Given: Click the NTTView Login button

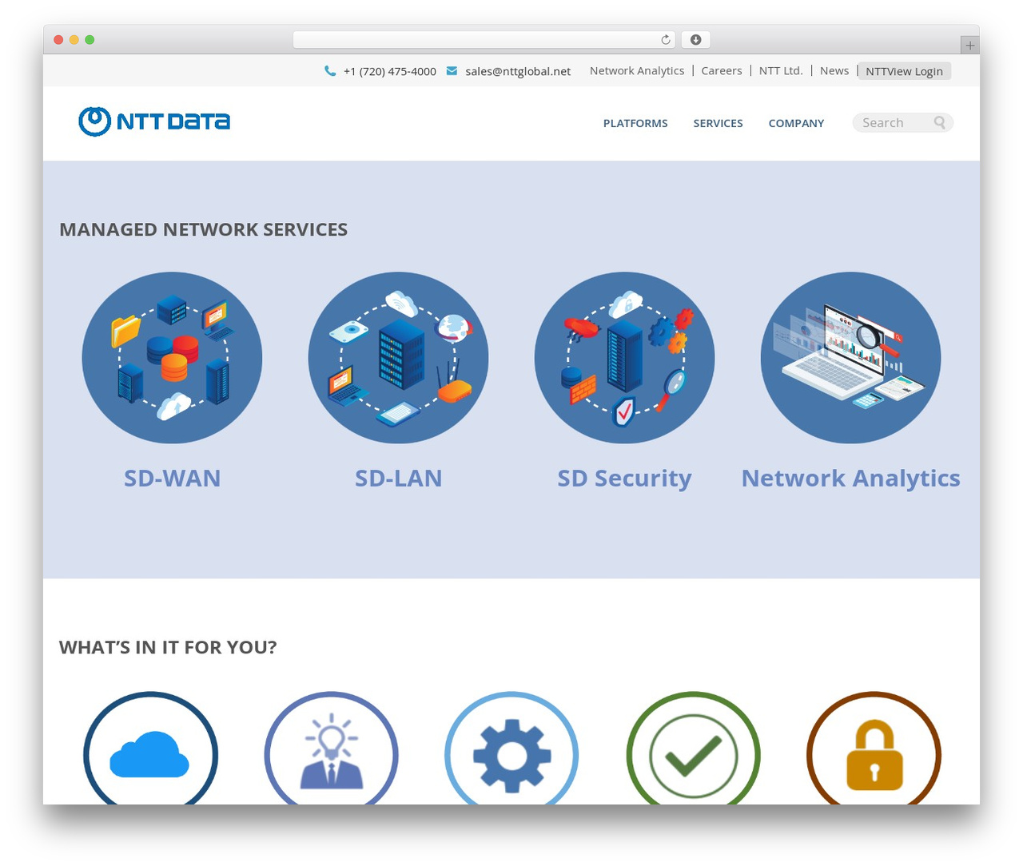Looking at the screenshot, I should [x=904, y=71].
